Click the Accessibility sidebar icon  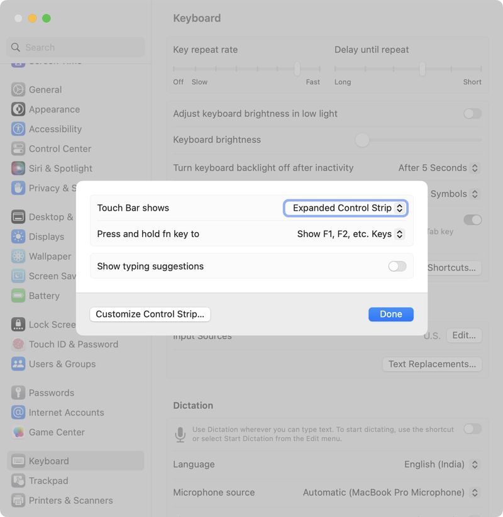pos(18,129)
